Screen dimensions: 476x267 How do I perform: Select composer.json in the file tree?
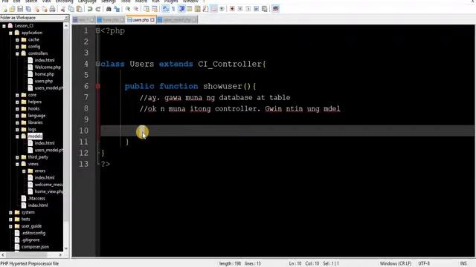(x=35, y=247)
